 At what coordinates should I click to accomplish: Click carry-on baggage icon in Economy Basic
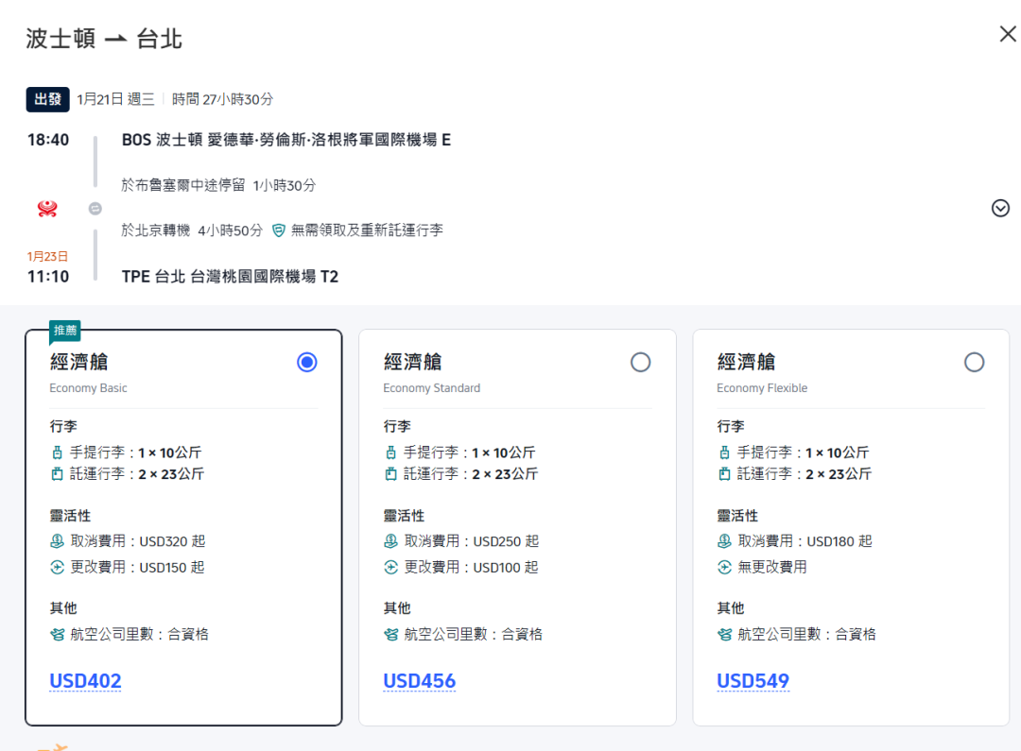[58, 452]
